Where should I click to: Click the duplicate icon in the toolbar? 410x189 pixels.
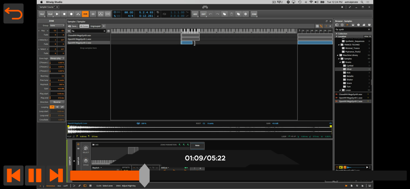tap(238, 14)
